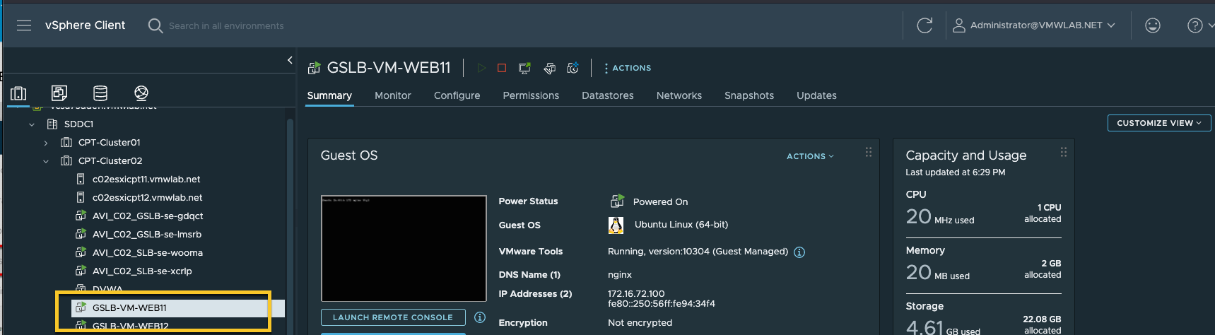Select VM AVI_C02_SLB-se-wooma
Screen dimensions: 1215x335
click(148, 253)
